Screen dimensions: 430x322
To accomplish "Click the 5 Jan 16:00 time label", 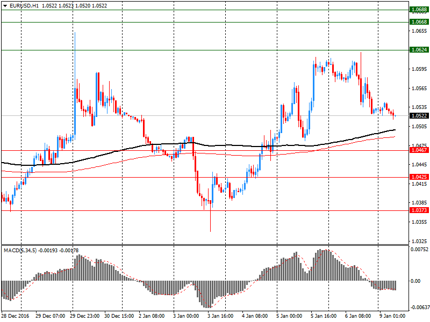I will tap(324, 316).
